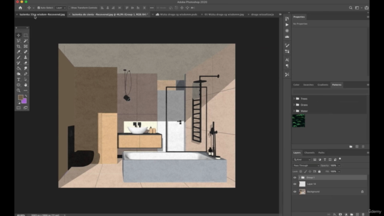Image resolution: width=384 pixels, height=216 pixels.
Task: Select the Eraser tool
Action: (x=25, y=63)
